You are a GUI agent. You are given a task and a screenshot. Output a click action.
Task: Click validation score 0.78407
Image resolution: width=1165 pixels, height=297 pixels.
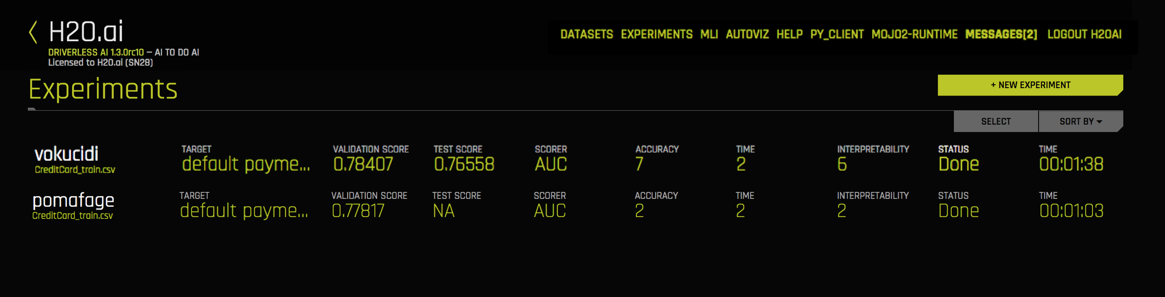pyautogui.click(x=363, y=164)
